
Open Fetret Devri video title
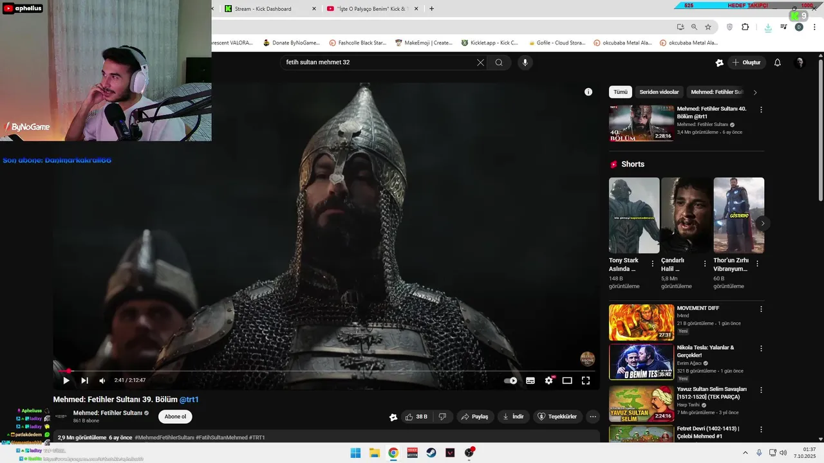pyautogui.click(x=707, y=432)
